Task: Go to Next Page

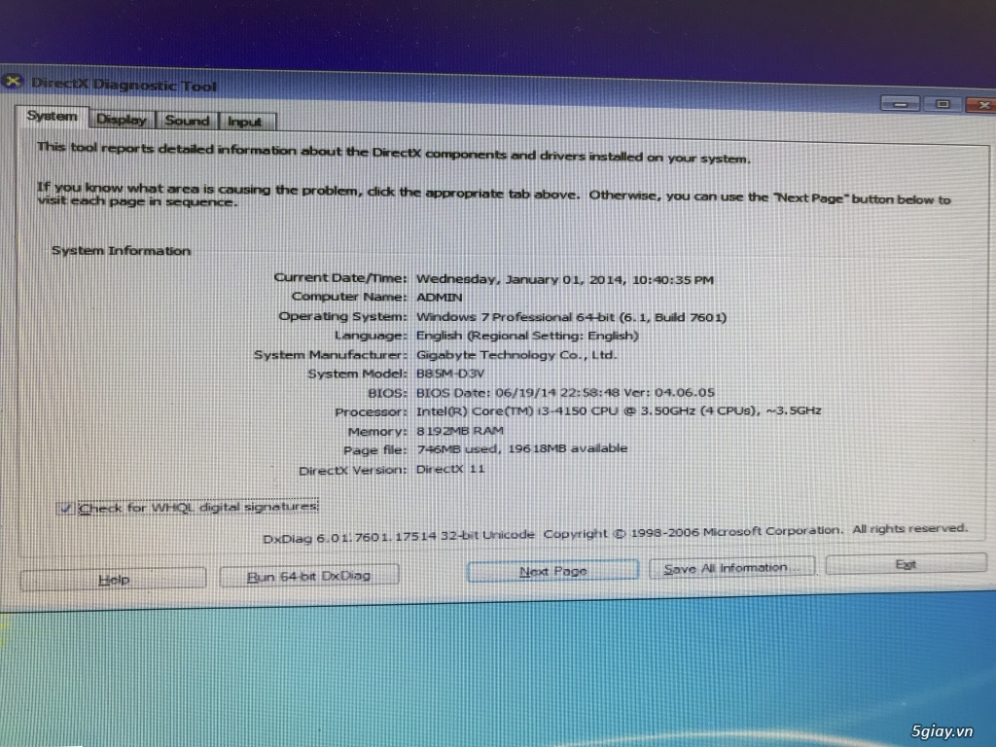Action: [x=552, y=570]
